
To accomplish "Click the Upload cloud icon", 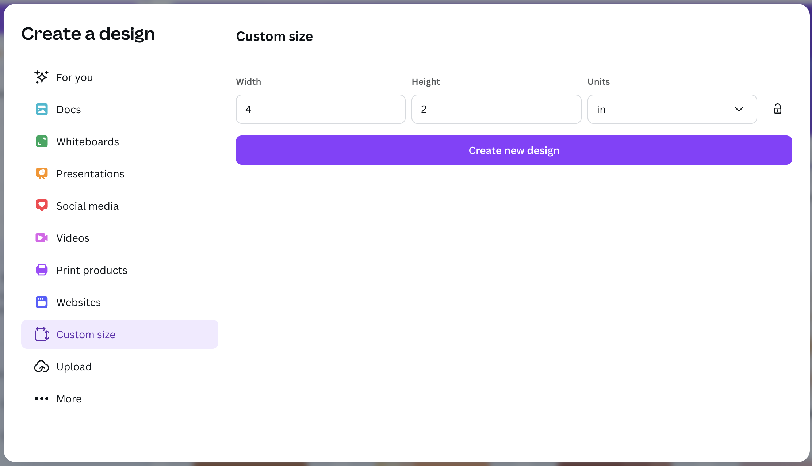I will [x=42, y=366].
